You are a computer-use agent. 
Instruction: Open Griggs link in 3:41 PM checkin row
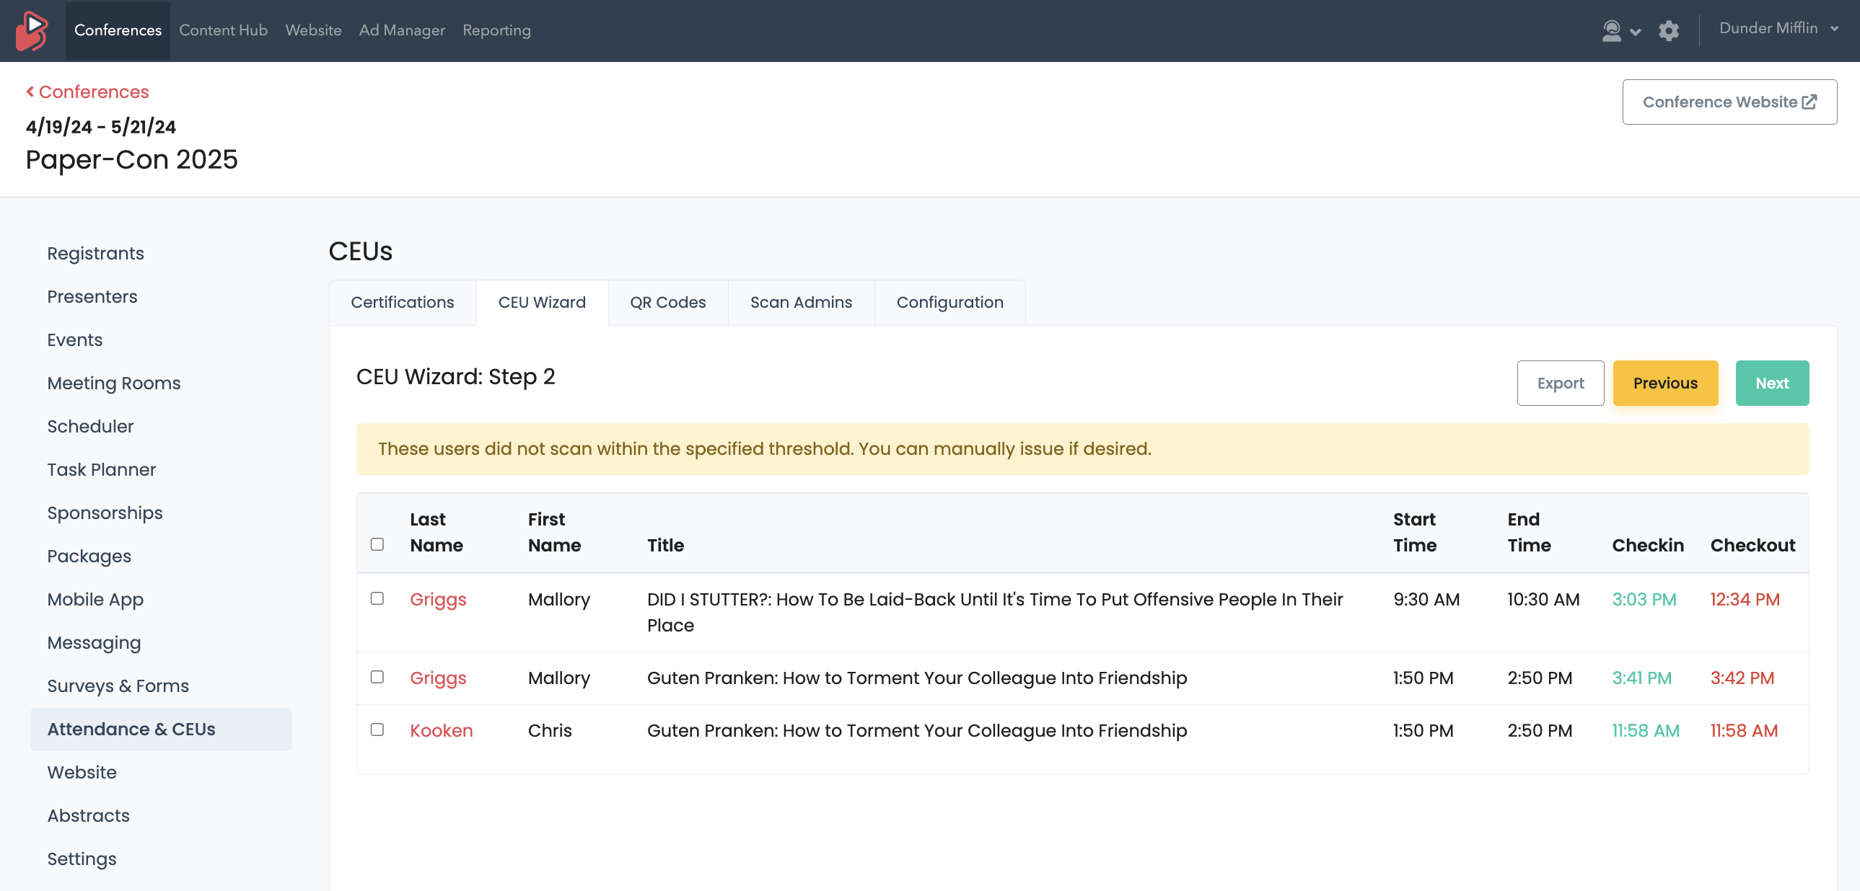tap(437, 678)
